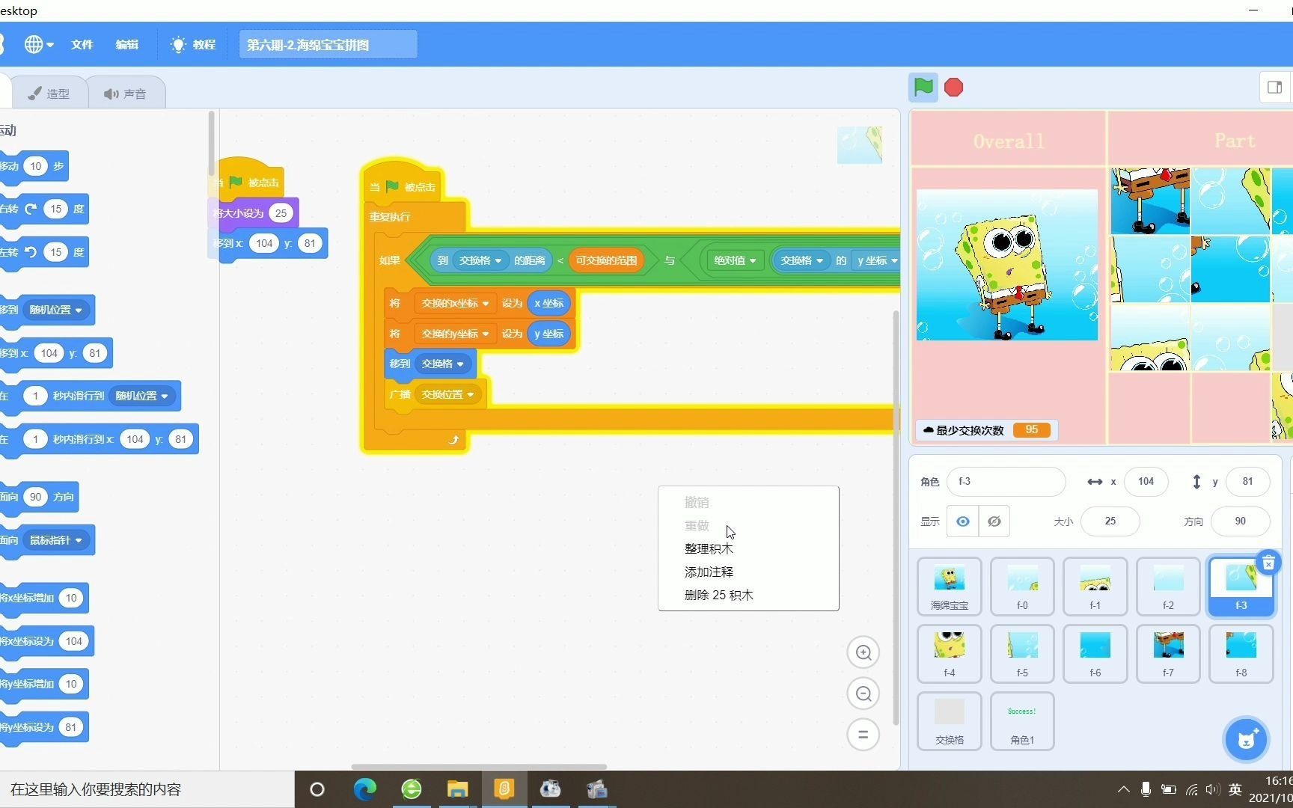
Task: Select sprite f-8
Action: 1241,654
